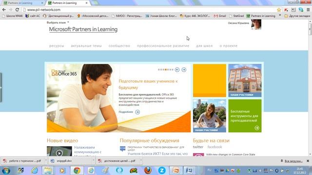Open the media player from the taskbar
The width and height of the screenshot is (312, 175).
point(62,171)
